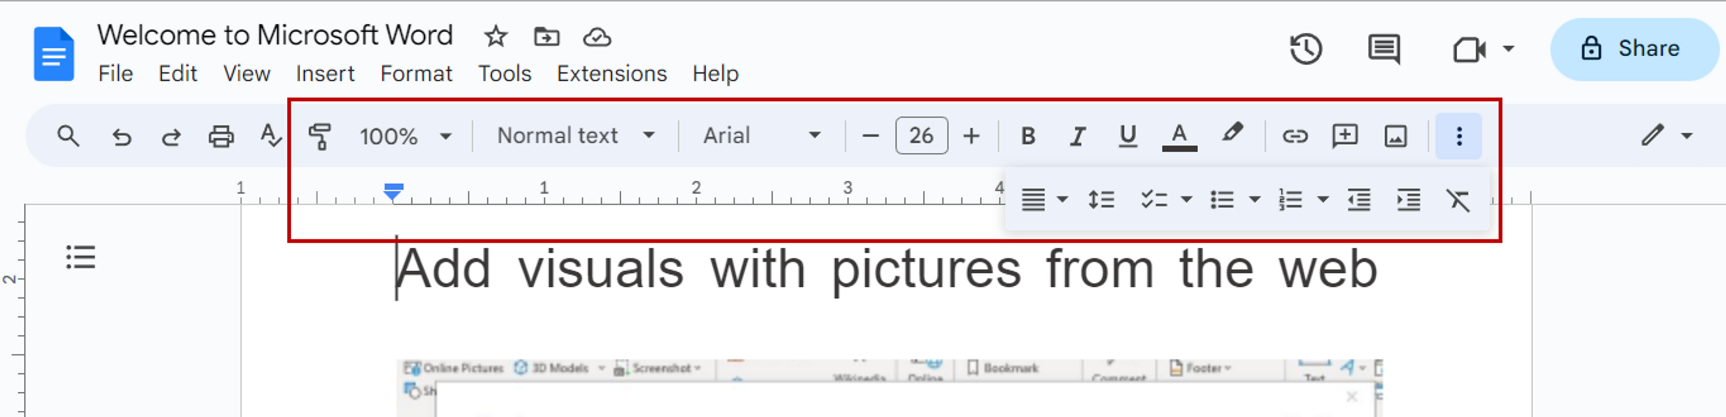Insert an image

point(1395,135)
